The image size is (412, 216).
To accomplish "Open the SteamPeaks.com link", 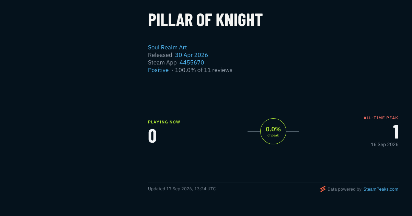I will (381, 189).
